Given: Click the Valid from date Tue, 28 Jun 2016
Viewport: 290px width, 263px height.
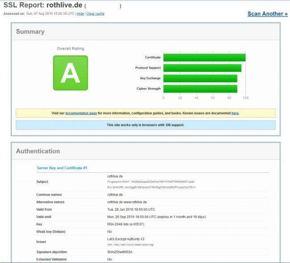Looking at the screenshot, I should point(131,209).
